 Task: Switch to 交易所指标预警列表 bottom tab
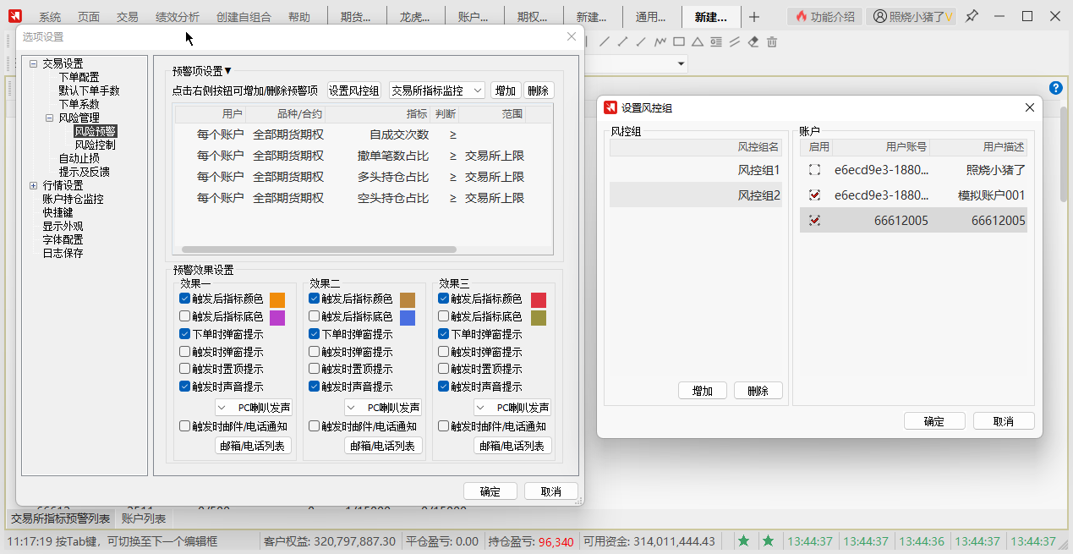click(60, 518)
